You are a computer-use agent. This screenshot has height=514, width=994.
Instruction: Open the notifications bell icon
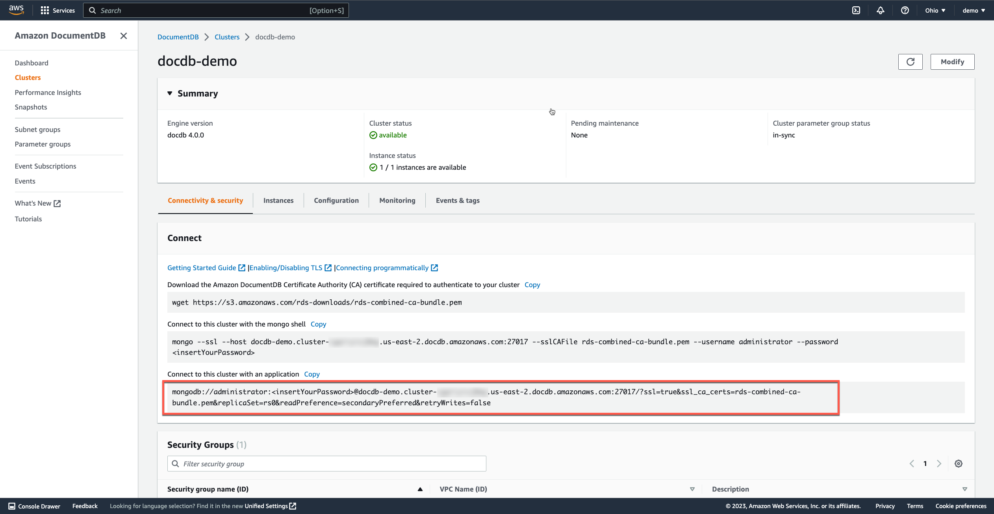(x=880, y=10)
